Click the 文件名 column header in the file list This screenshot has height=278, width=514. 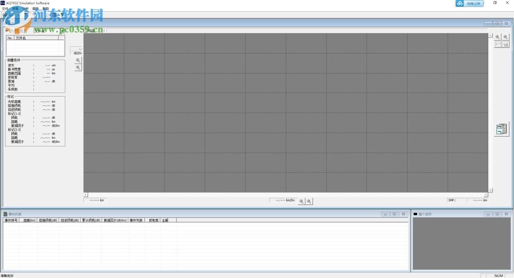tap(36, 38)
